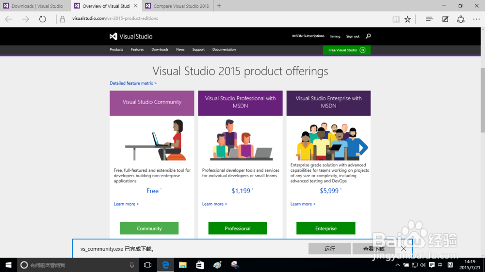Click the green Enterprise button
485x272 pixels.
326,228
